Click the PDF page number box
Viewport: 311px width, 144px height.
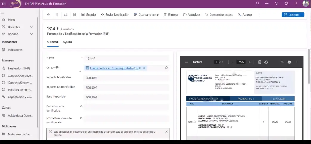(216, 62)
